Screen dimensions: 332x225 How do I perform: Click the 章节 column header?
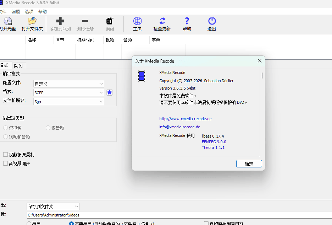coord(65,40)
